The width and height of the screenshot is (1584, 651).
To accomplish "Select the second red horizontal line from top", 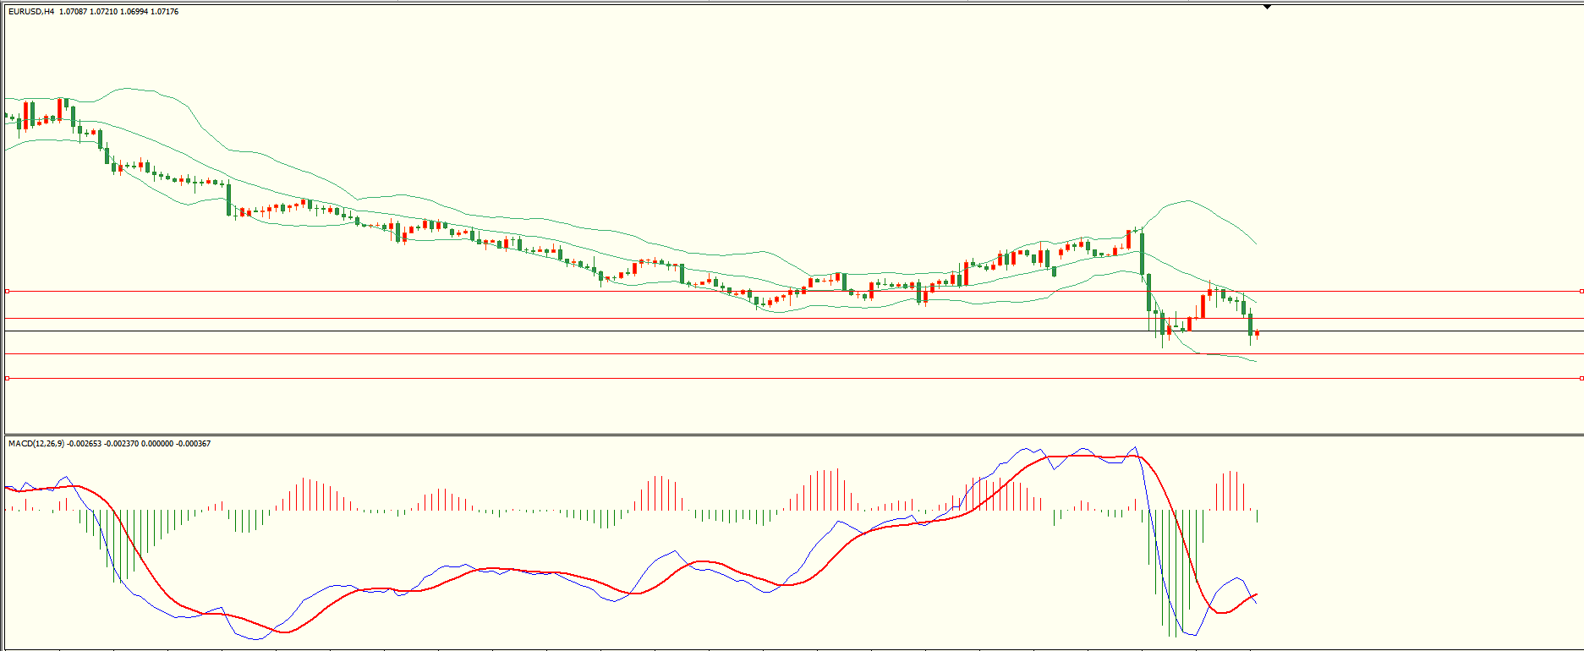I will (x=592, y=319).
